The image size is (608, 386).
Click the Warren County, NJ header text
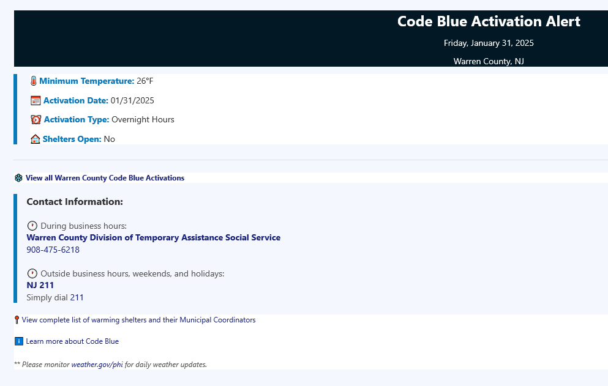click(x=489, y=61)
